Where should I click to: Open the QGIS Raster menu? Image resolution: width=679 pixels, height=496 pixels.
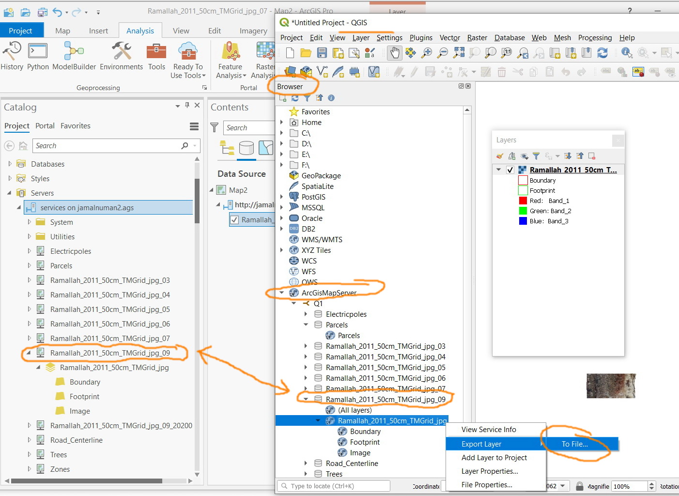(477, 38)
